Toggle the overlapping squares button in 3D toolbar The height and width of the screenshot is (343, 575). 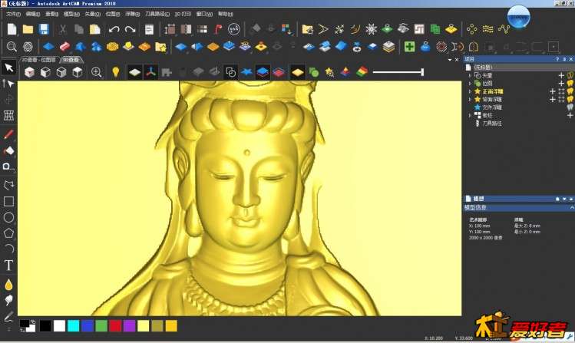click(230, 72)
